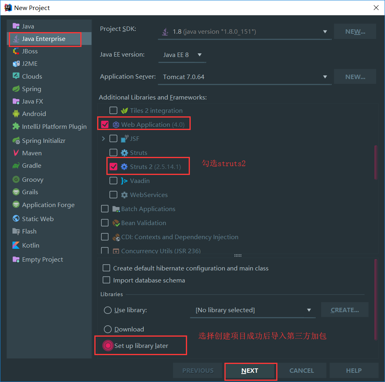Click the dotted splitter handle below frameworks list
The height and width of the screenshot is (382, 385).
238,256
